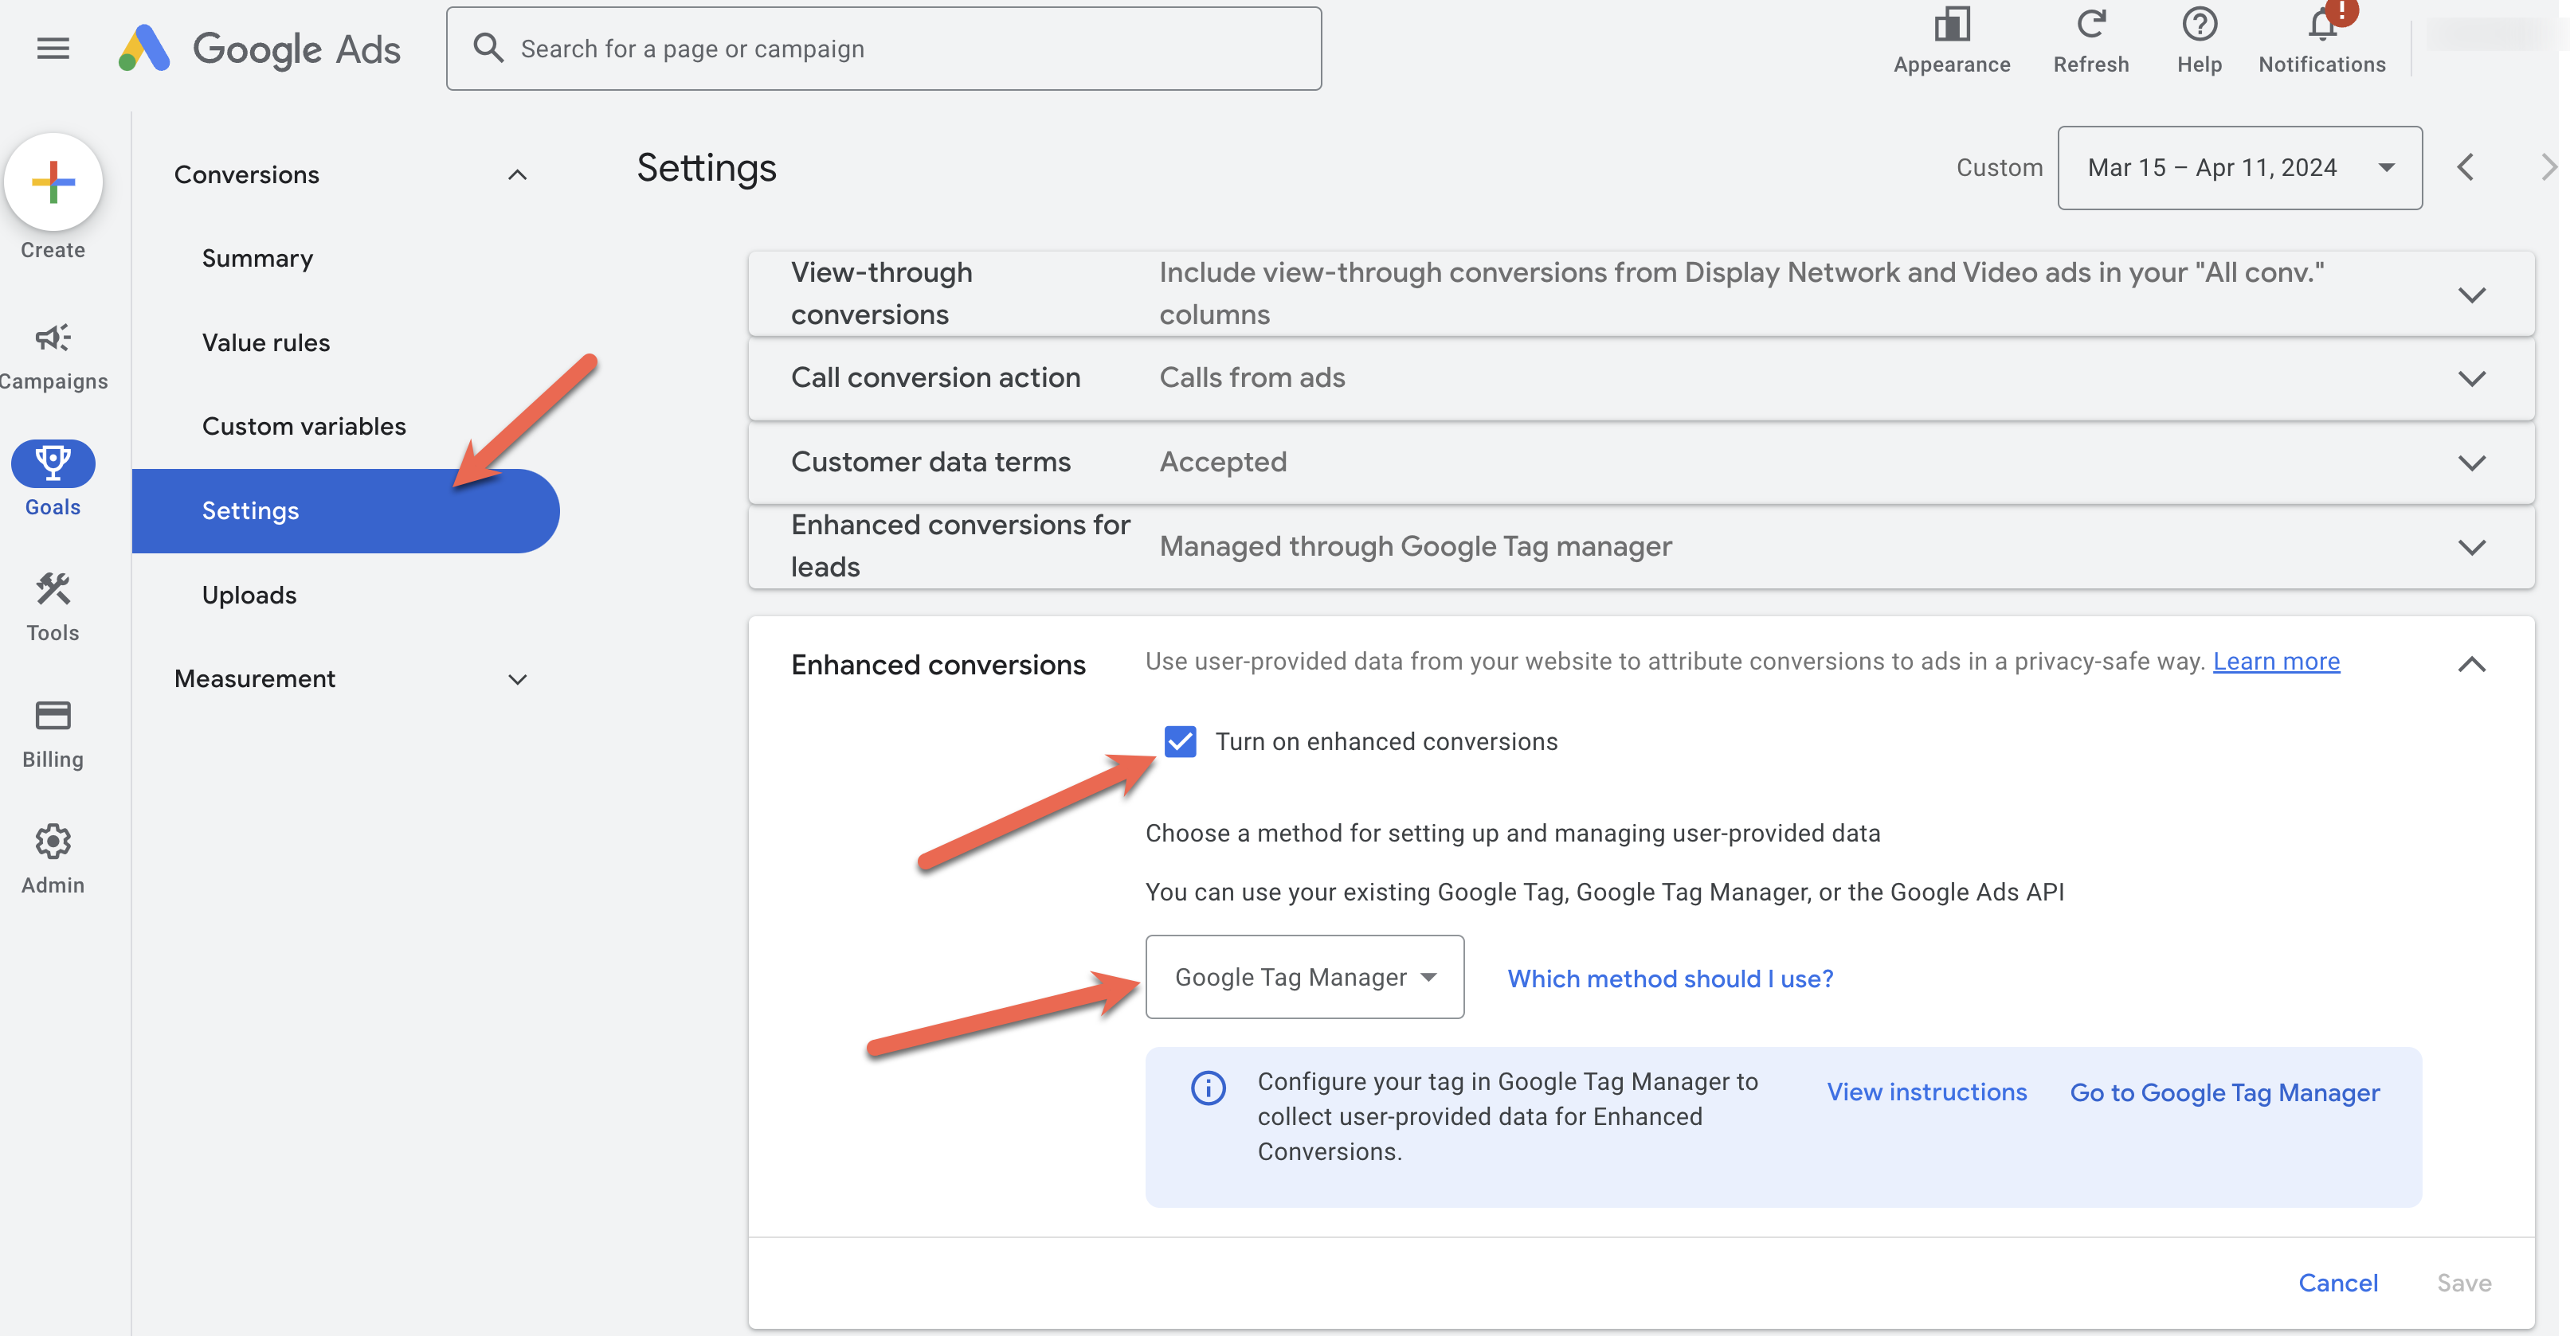Go to previous date range arrow
The height and width of the screenshot is (1336, 2570).
coord(2466,166)
